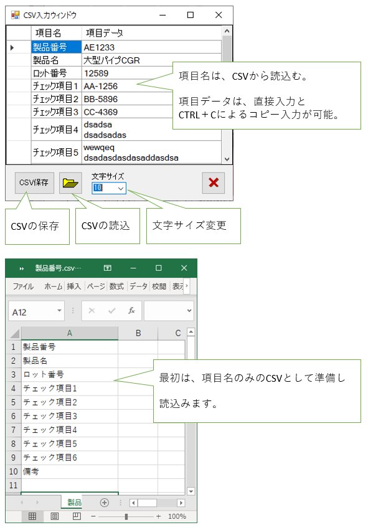Add a new sheet with the plus icon
The height and width of the screenshot is (530, 368).
[x=105, y=503]
